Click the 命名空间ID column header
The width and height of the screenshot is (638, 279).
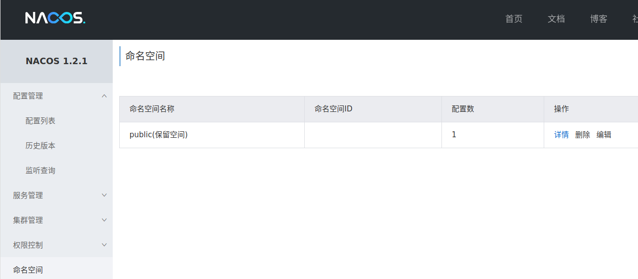coord(334,109)
